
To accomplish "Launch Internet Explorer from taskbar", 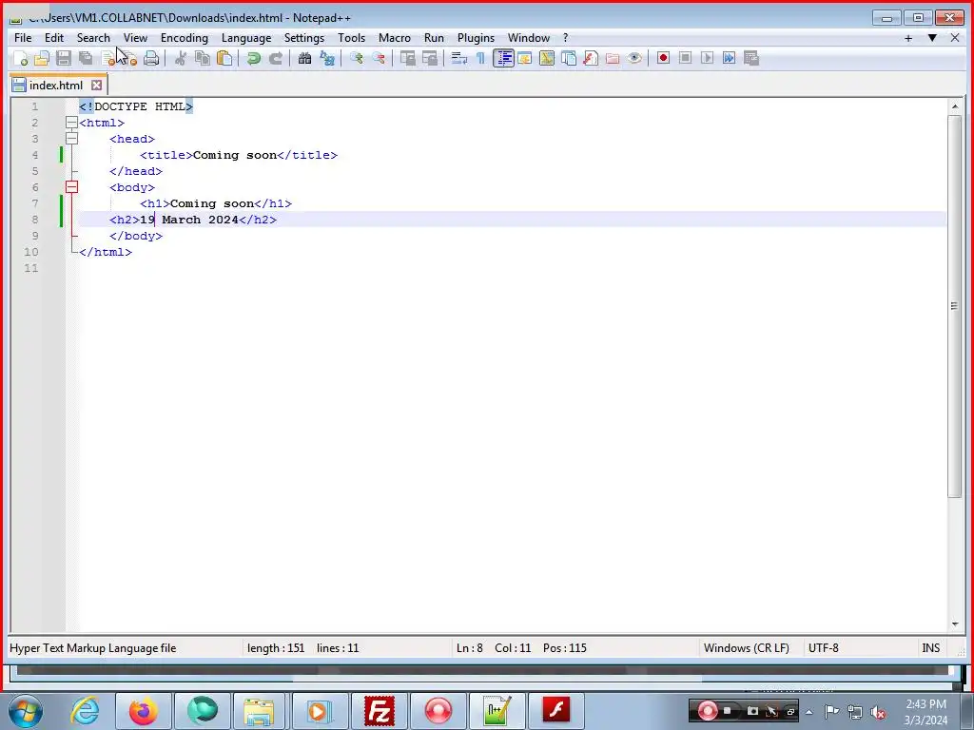I will tap(85, 711).
